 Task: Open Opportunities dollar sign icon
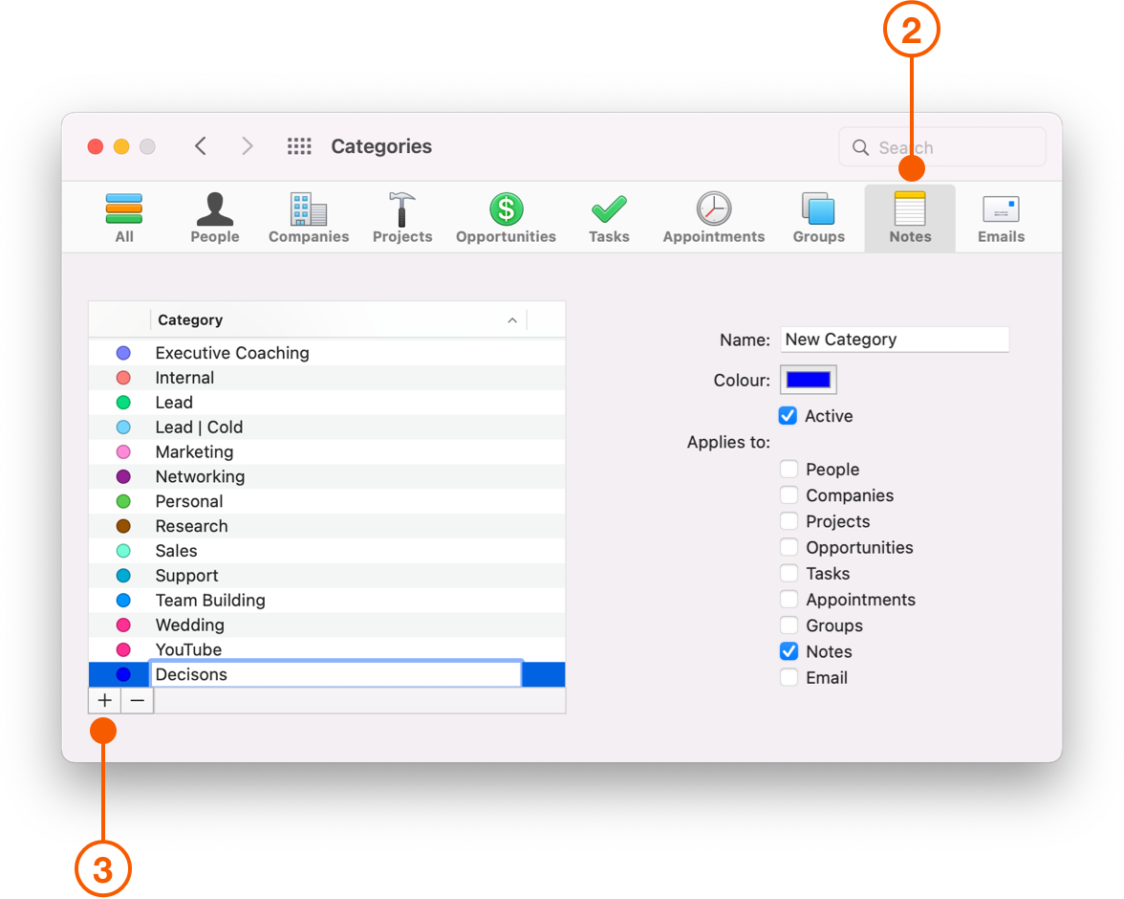point(506,209)
